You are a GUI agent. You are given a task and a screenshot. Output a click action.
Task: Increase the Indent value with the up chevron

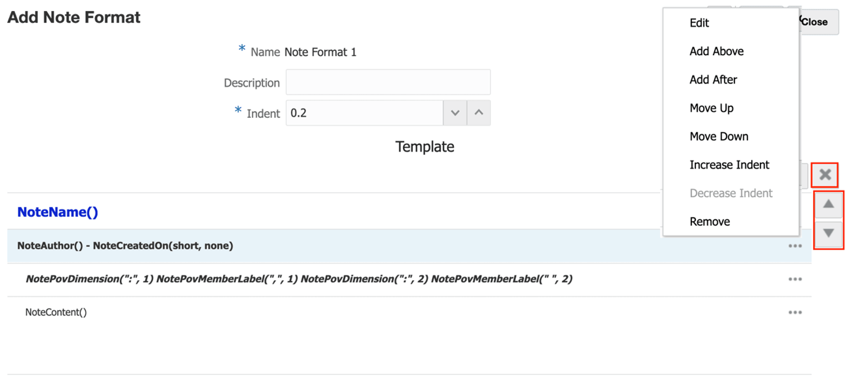point(479,113)
